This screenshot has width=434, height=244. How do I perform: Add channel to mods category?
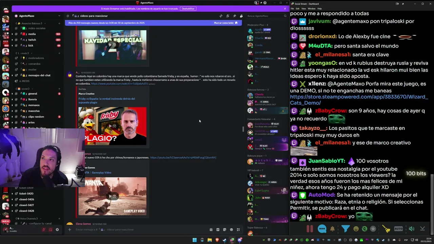(x=59, y=53)
